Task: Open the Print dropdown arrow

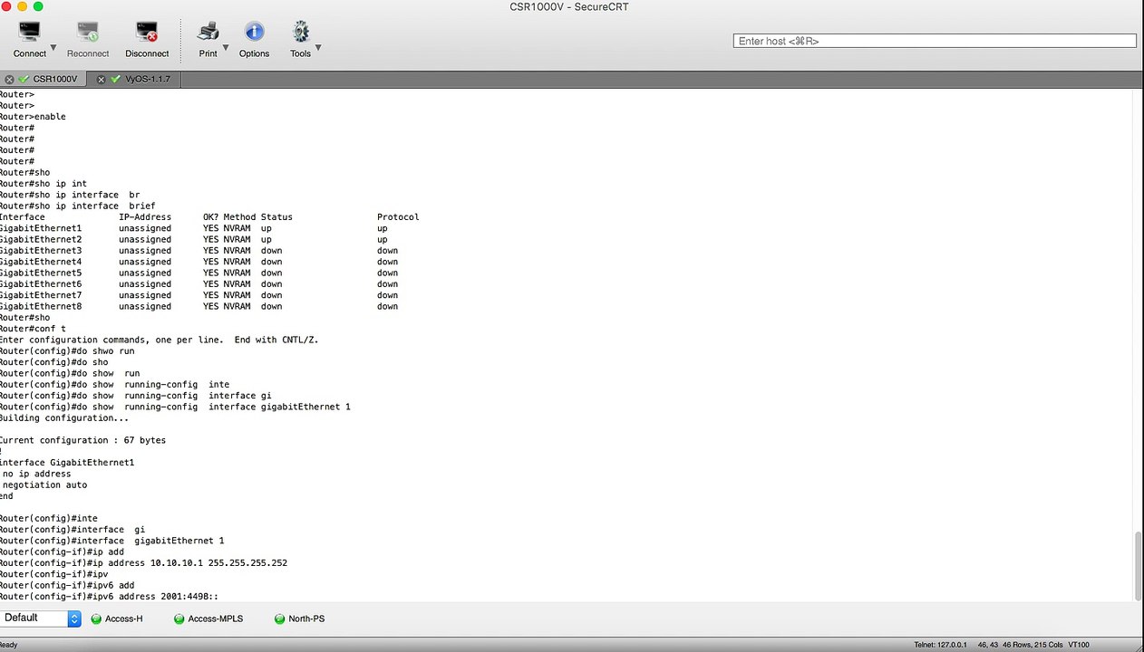Action: click(225, 48)
